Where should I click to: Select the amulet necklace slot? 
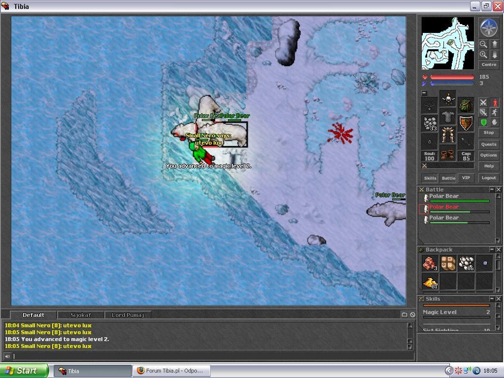[429, 105]
